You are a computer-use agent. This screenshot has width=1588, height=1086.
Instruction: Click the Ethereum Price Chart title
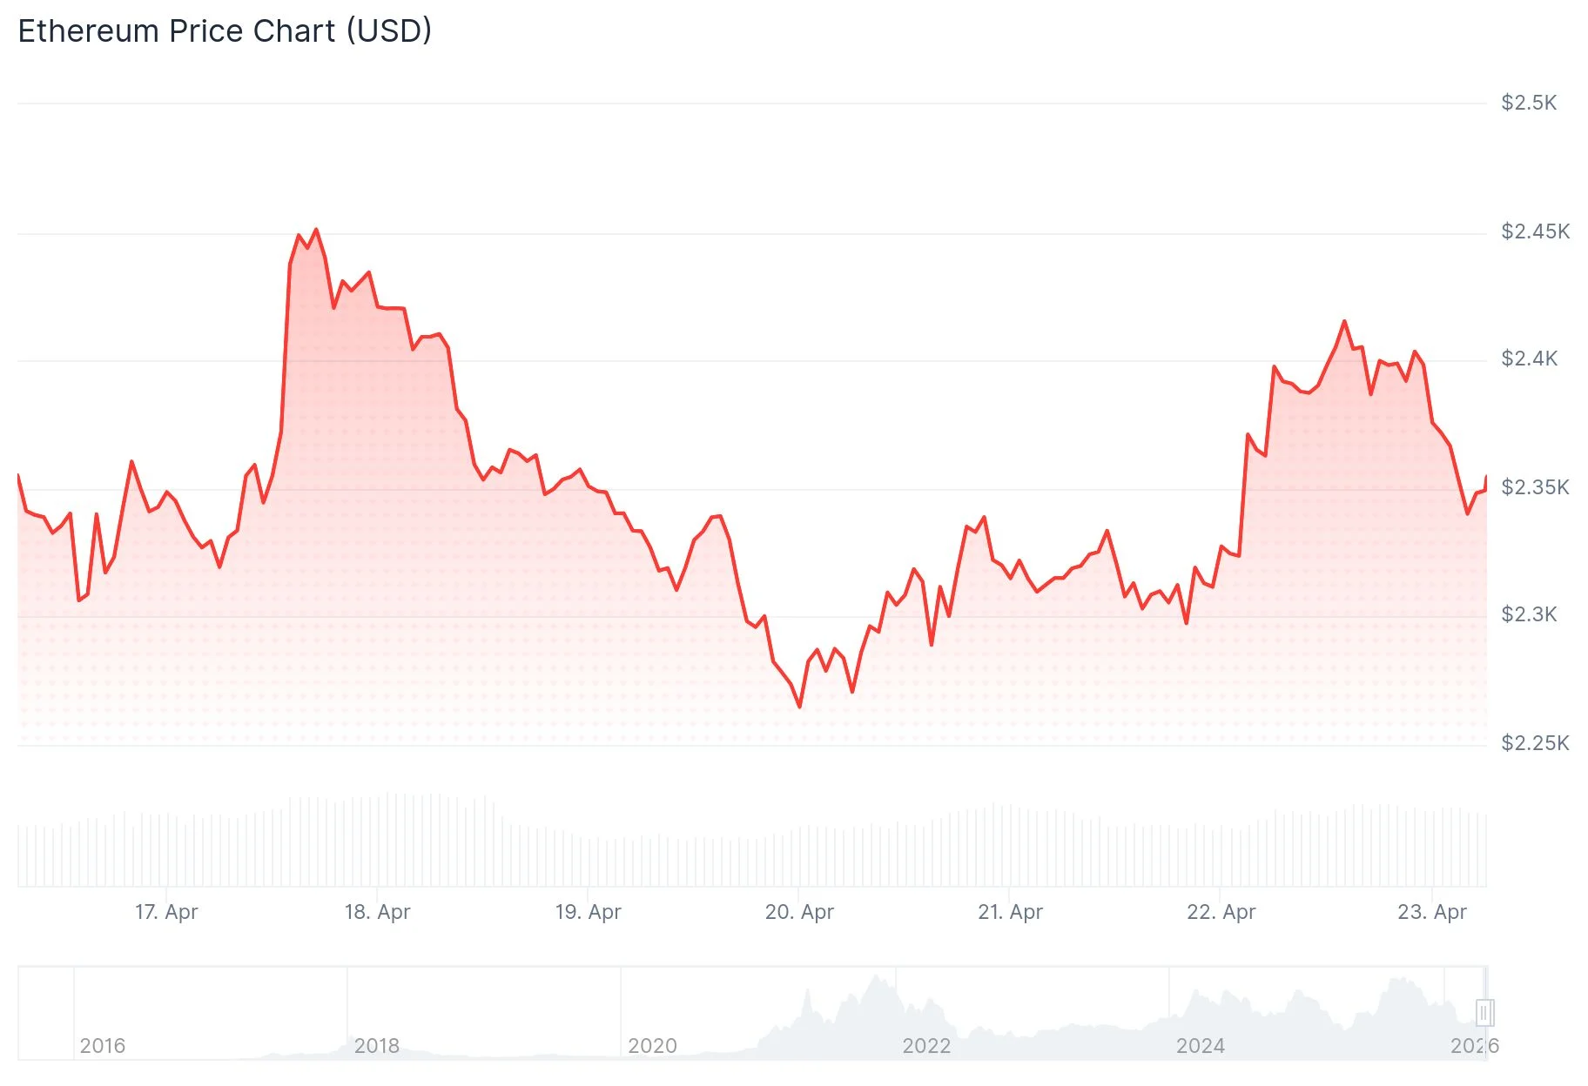tap(225, 31)
